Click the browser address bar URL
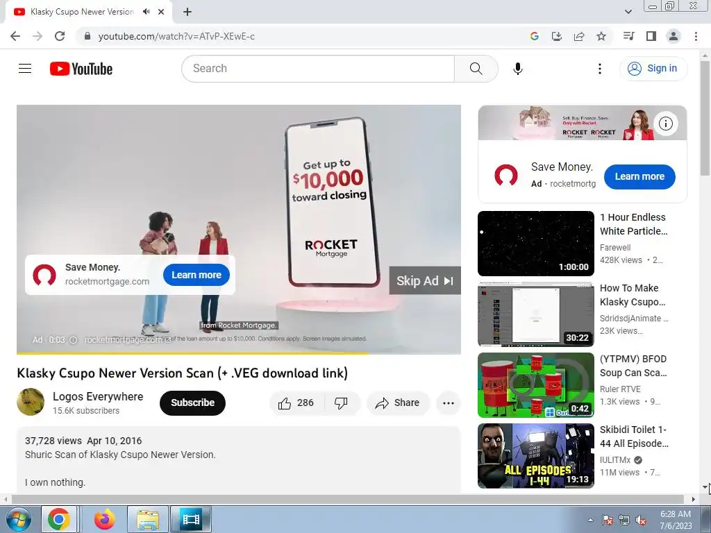Viewport: 711px width, 533px height. pyautogui.click(x=176, y=36)
